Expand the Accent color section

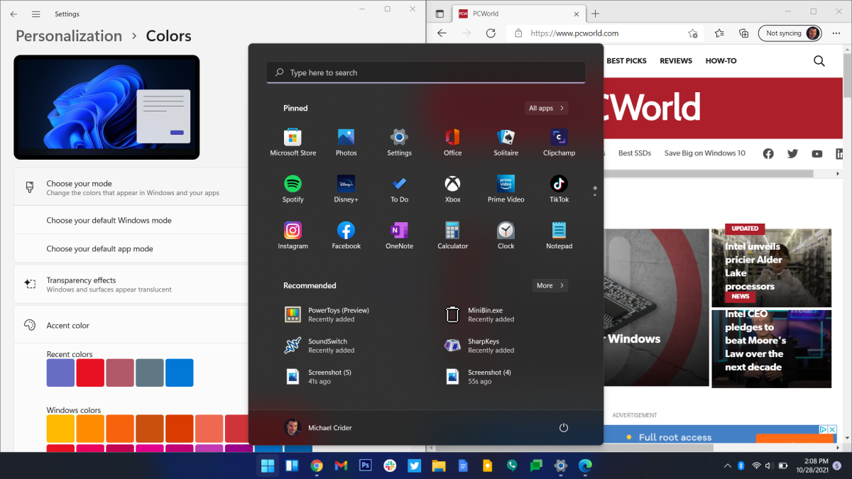(x=131, y=325)
